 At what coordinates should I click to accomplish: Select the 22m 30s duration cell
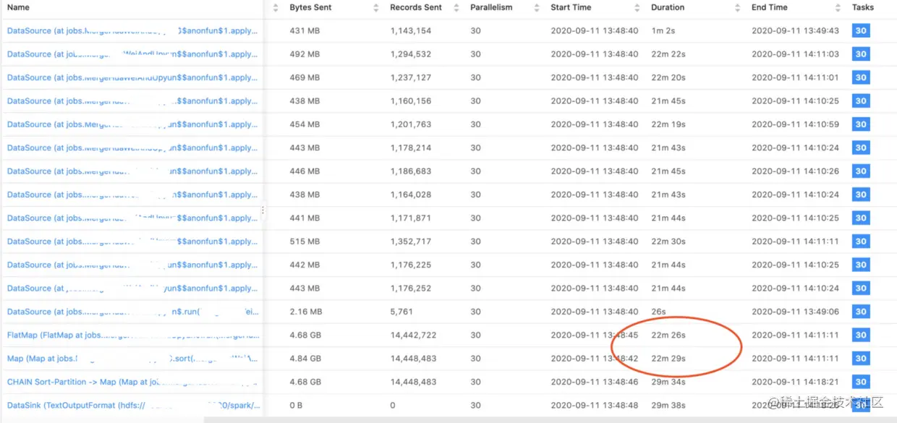pos(668,242)
